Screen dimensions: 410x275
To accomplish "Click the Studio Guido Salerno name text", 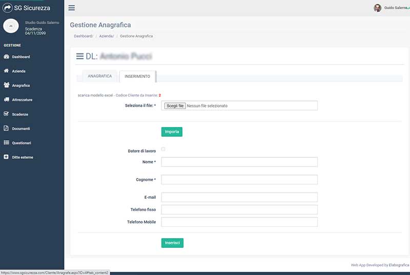I will tap(42, 23).
